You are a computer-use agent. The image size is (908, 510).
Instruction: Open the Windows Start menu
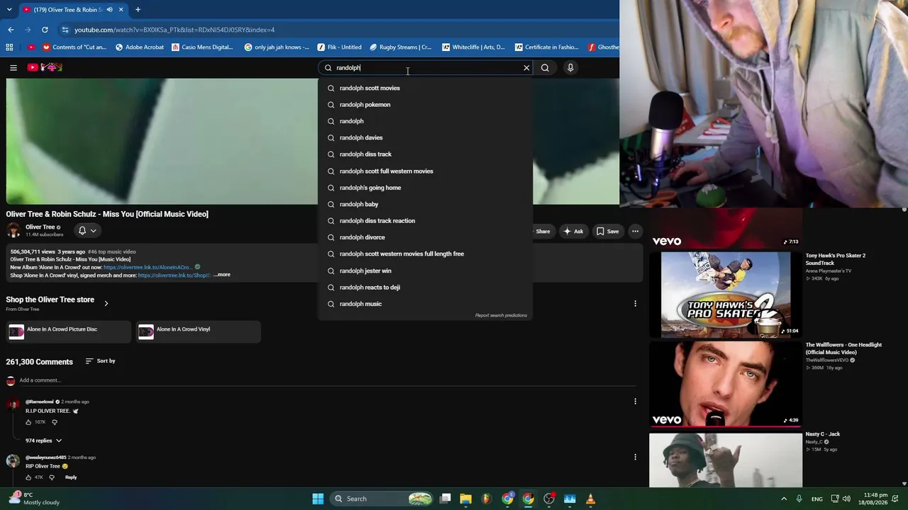318,499
